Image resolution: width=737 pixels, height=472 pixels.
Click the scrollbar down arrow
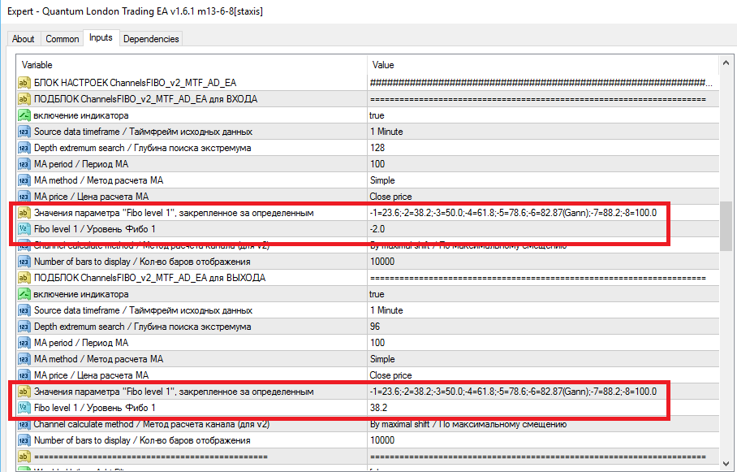pyautogui.click(x=726, y=463)
